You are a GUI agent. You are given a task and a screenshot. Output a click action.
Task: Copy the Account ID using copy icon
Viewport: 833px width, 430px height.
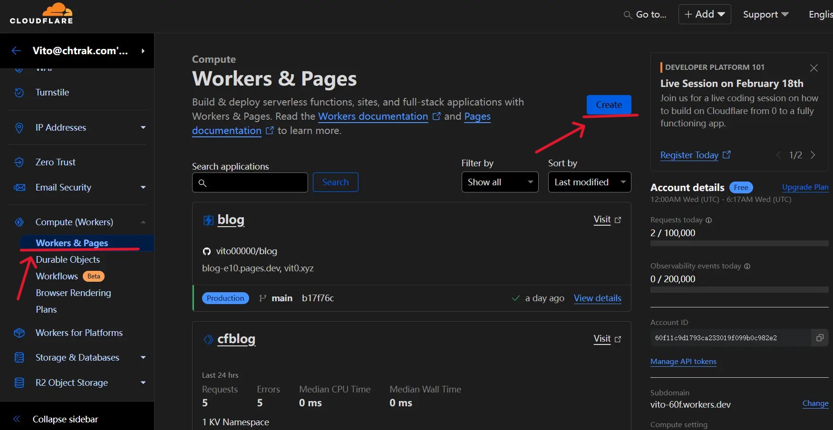click(x=820, y=338)
